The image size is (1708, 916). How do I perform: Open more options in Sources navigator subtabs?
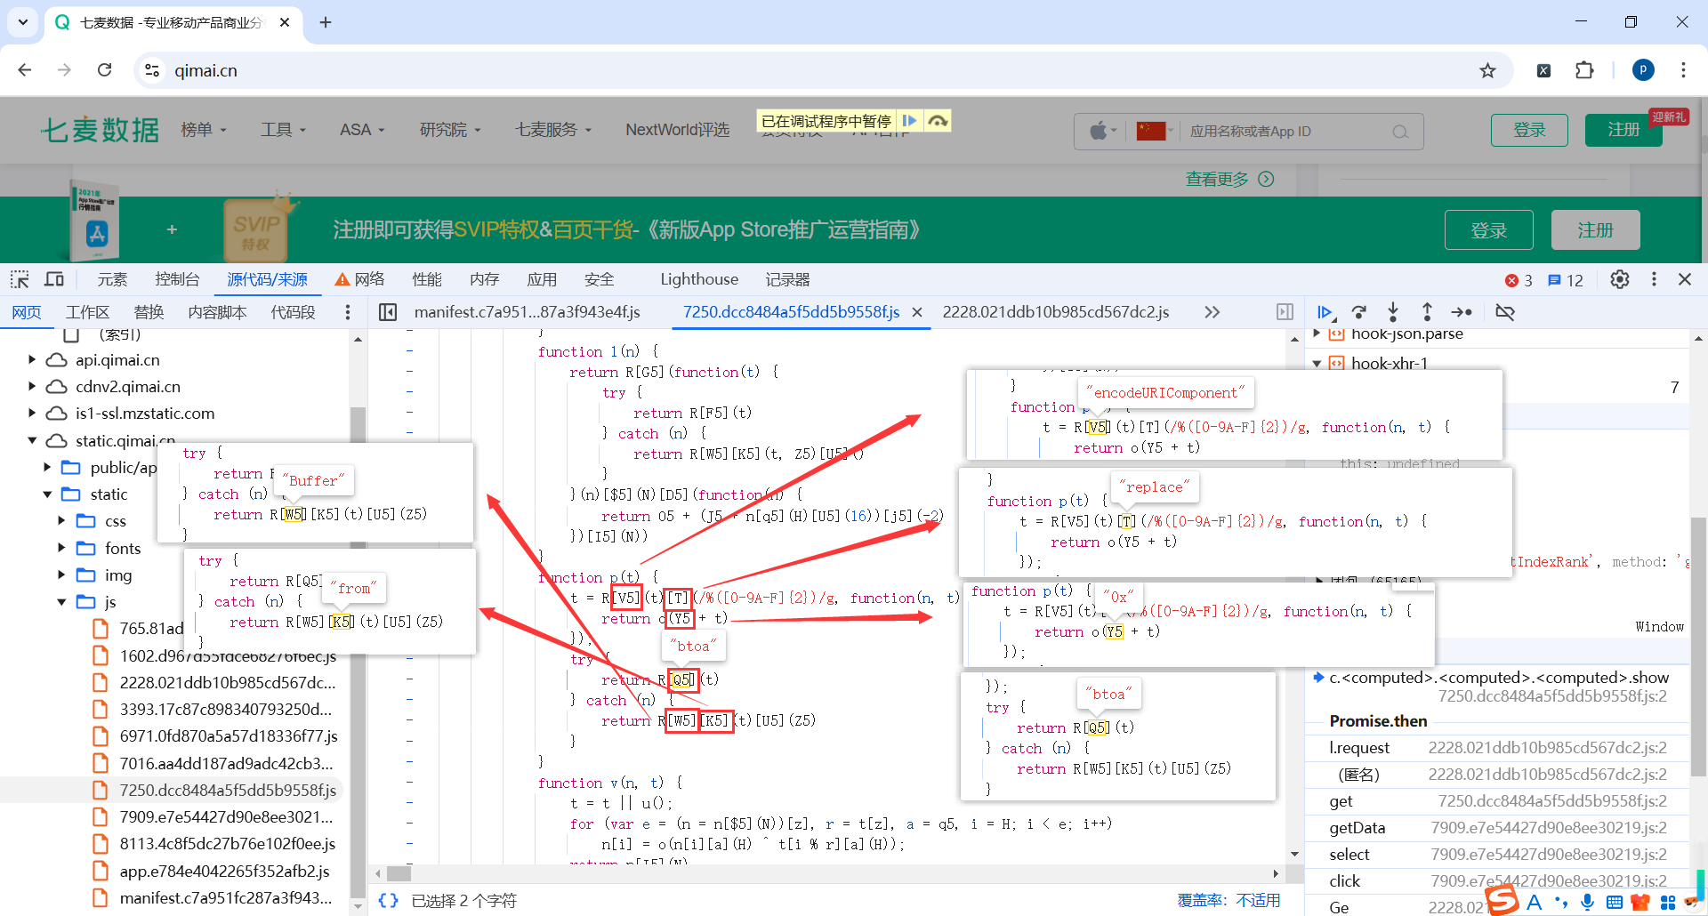click(348, 312)
